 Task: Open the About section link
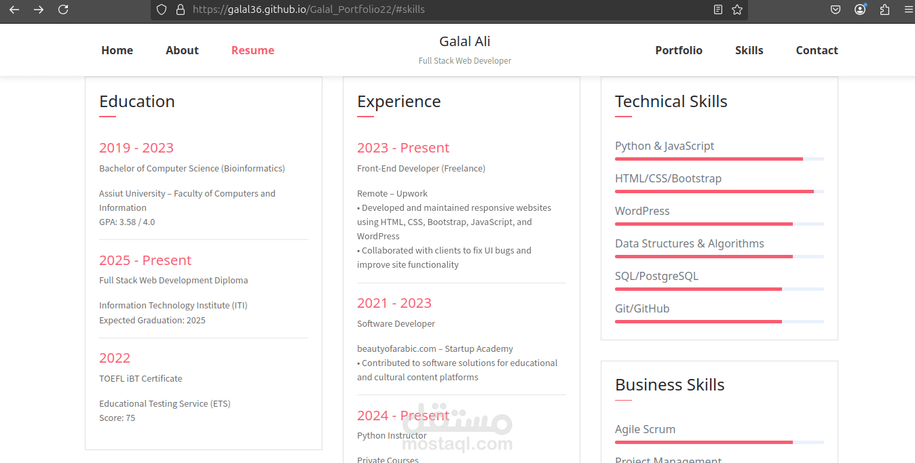click(x=182, y=50)
